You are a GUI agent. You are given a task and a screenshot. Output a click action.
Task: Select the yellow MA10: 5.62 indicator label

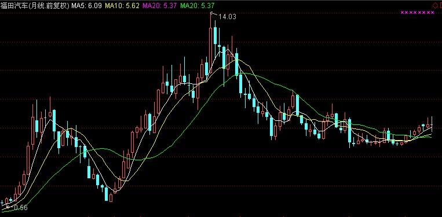point(122,5)
